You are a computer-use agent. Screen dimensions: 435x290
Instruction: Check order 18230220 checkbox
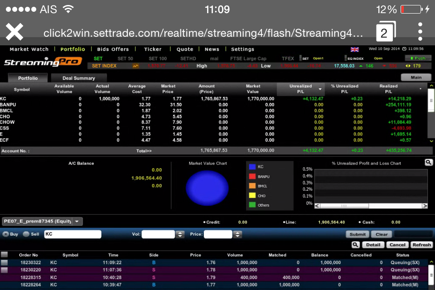(5, 270)
